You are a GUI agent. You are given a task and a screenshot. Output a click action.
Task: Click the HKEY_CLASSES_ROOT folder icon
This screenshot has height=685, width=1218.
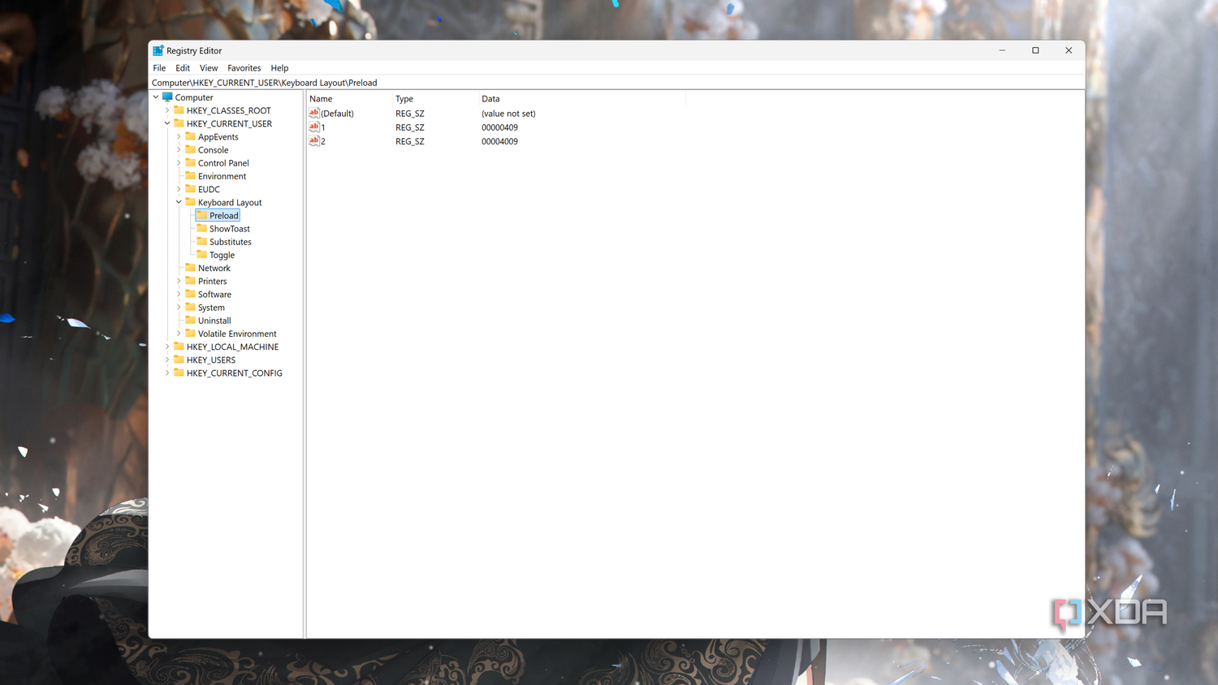click(x=179, y=110)
